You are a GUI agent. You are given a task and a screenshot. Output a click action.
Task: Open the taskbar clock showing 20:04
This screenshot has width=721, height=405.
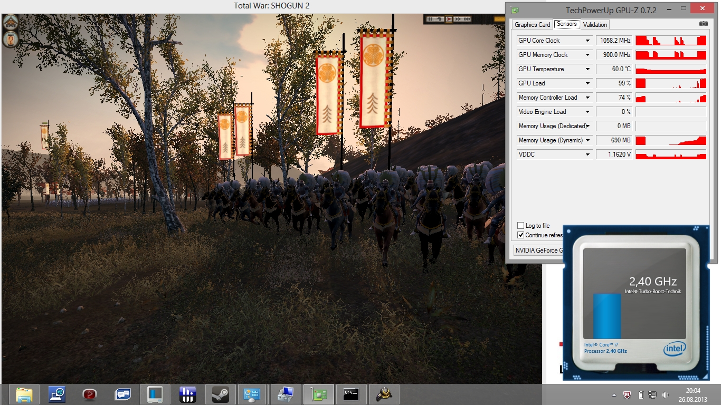click(692, 394)
